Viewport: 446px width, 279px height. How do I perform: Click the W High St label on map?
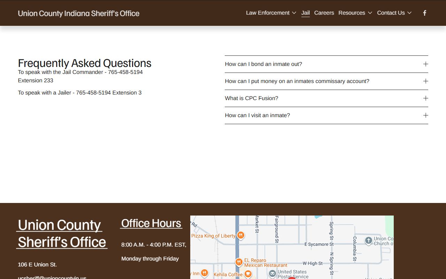coord(313,263)
